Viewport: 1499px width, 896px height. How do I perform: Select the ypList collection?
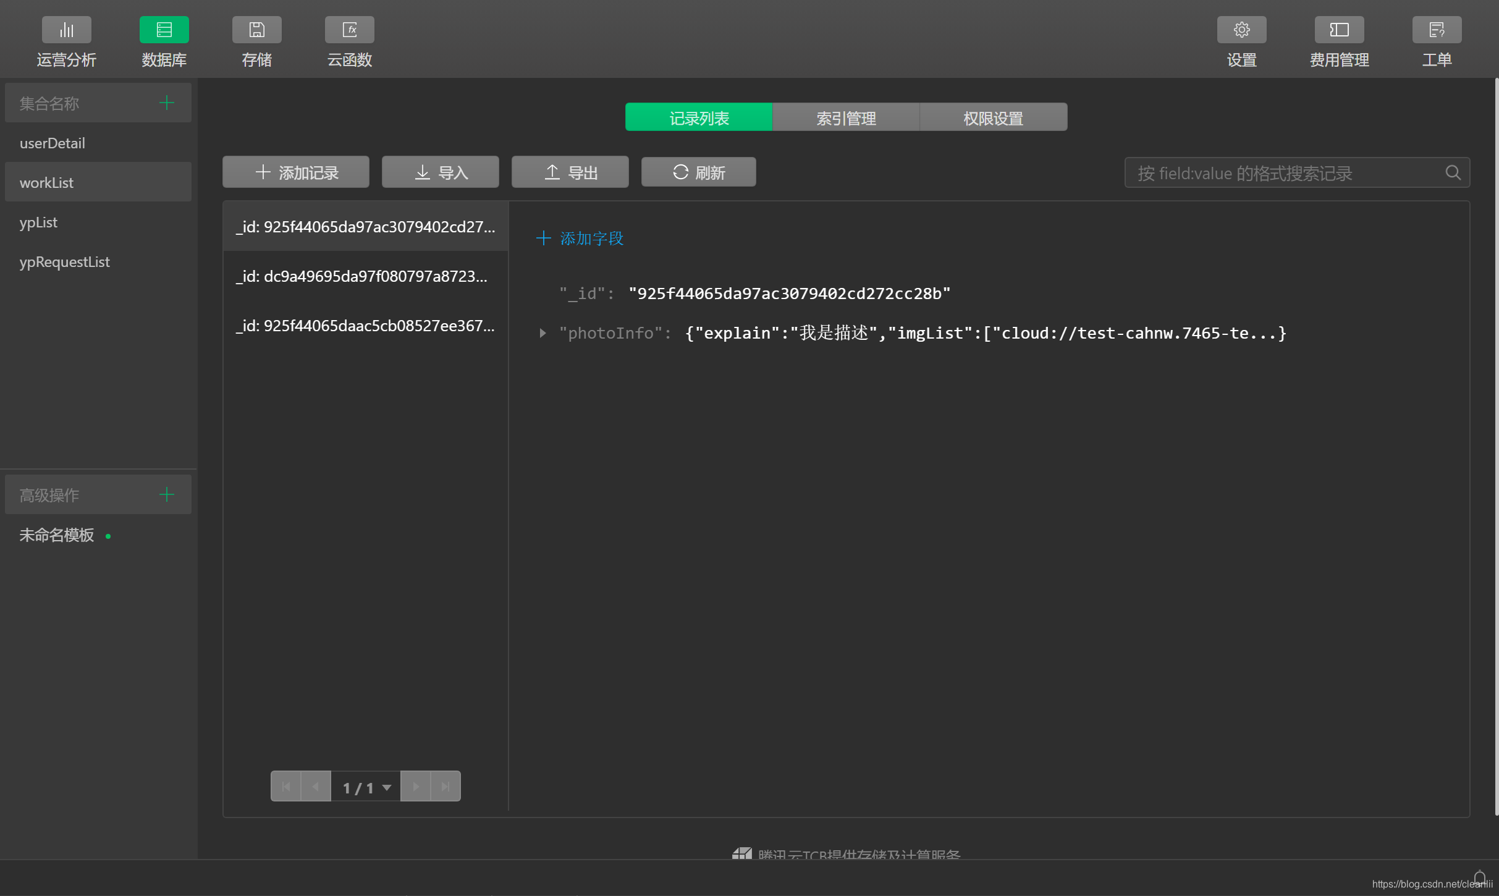pyautogui.click(x=98, y=222)
